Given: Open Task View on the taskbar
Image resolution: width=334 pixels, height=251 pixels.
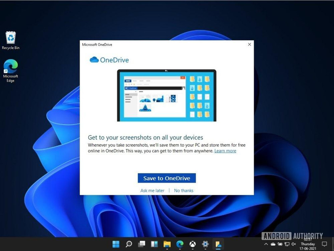Looking at the screenshot, I should click(141, 244).
